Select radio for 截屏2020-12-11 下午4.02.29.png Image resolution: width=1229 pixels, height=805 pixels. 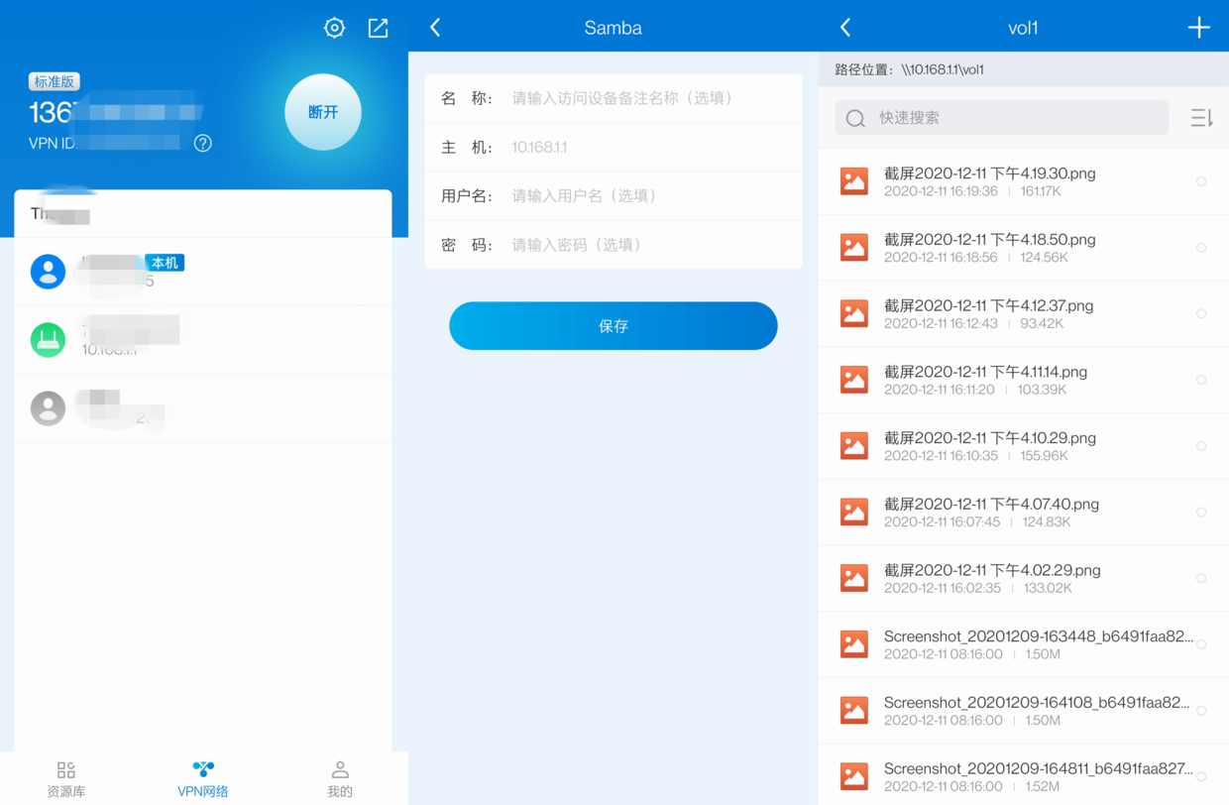[x=1201, y=578]
